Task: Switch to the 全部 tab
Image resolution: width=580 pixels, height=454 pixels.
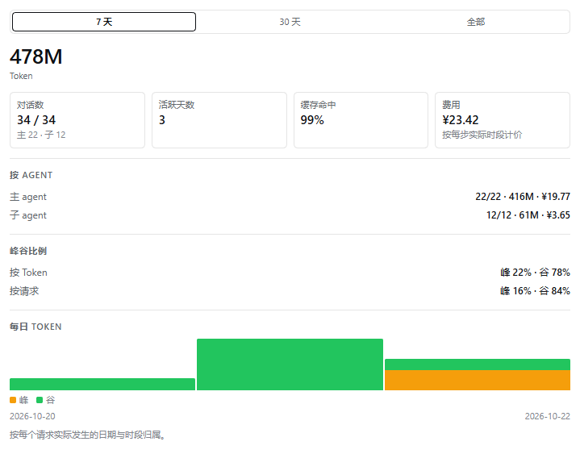Action: (476, 22)
